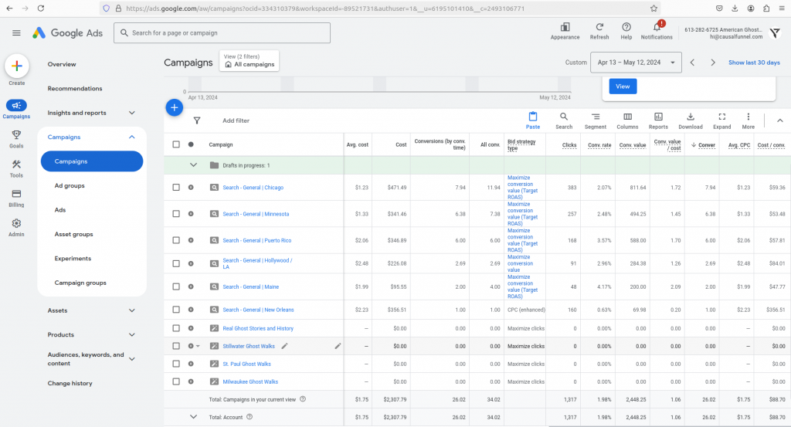Collapse Drafts in progress row
Image resolution: width=791 pixels, height=427 pixels.
193,164
